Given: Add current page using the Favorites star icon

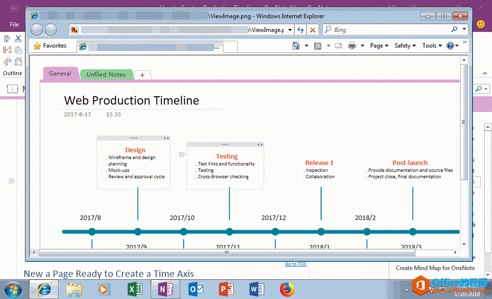Looking at the screenshot, I should coord(36,45).
